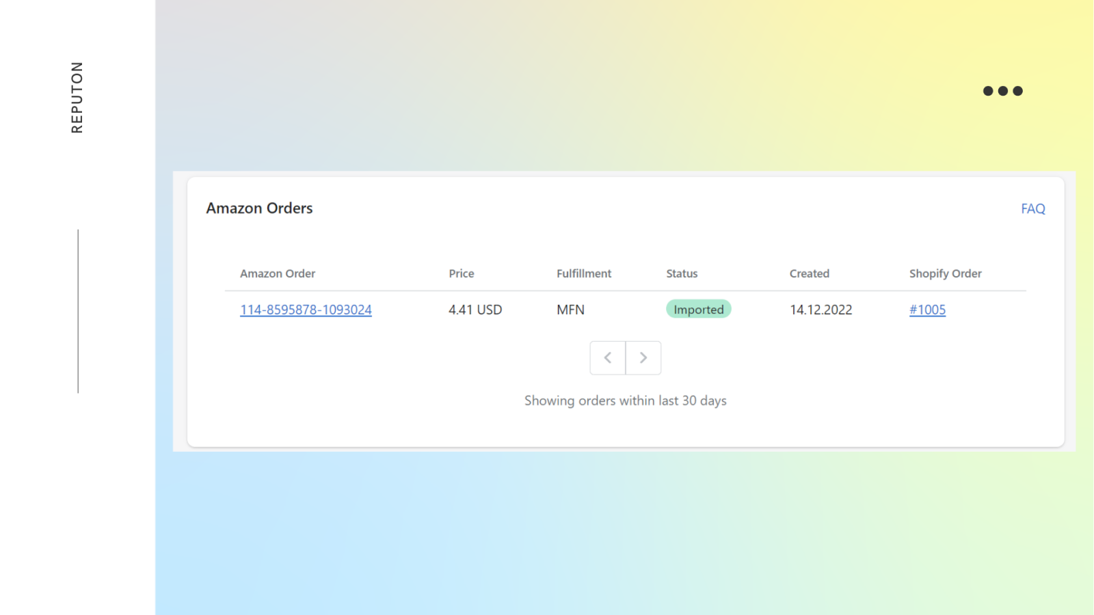
Task: Click the Status column header
Action: (682, 273)
